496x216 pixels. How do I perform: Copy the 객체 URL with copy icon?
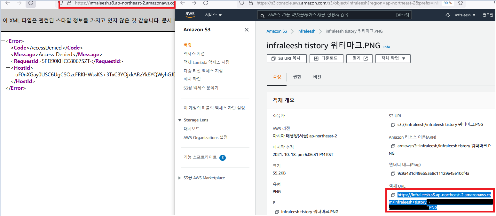[x=393, y=195]
